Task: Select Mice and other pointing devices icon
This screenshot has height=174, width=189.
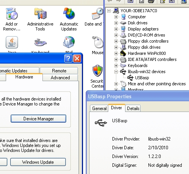Action: pyautogui.click(x=123, y=84)
